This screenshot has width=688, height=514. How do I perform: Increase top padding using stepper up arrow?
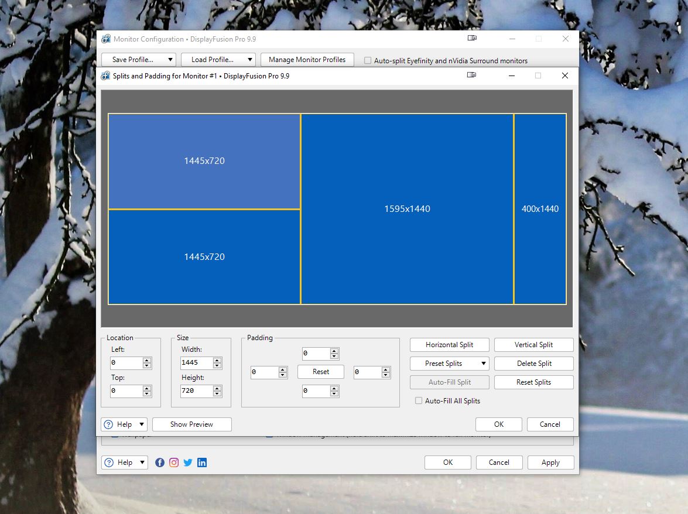pyautogui.click(x=334, y=351)
